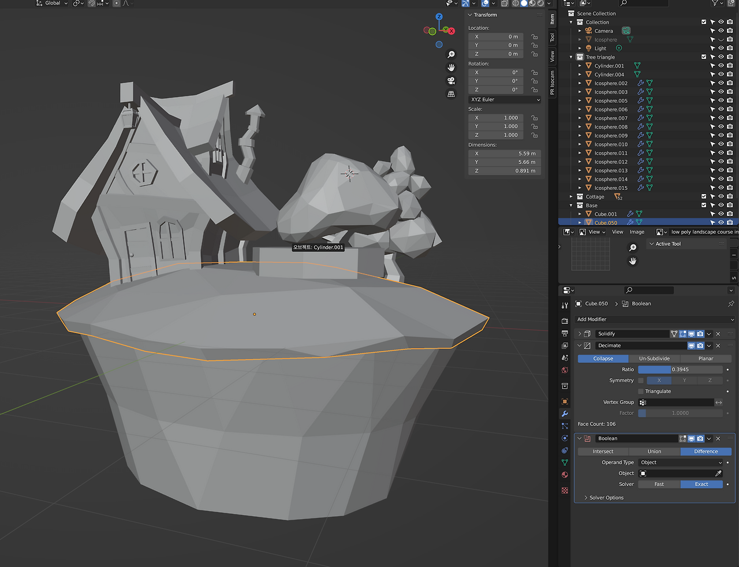This screenshot has width=739, height=567.
Task: Open the Modifier properties wrench tab
Action: pos(565,414)
